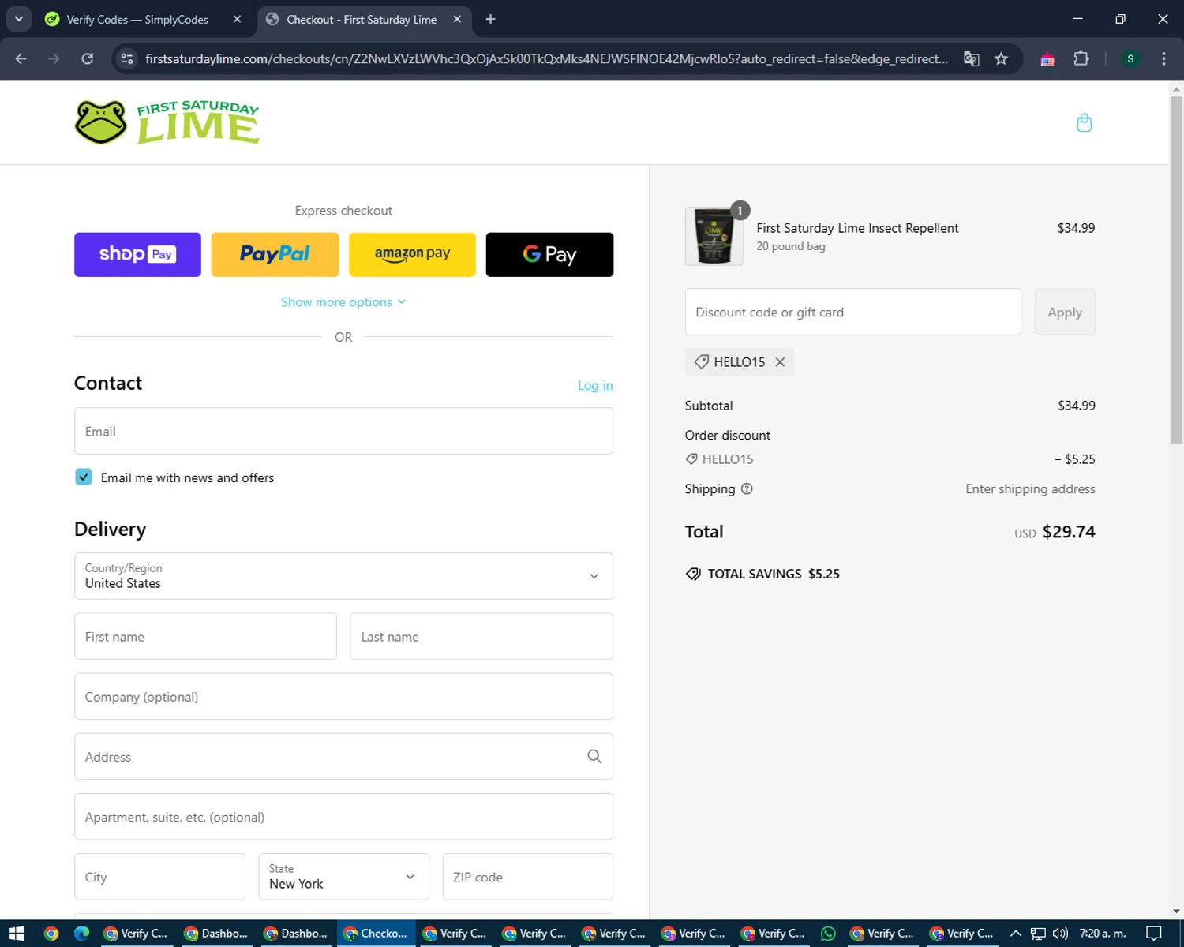Choose Amazon Pay express checkout
The width and height of the screenshot is (1184, 947).
point(412,254)
